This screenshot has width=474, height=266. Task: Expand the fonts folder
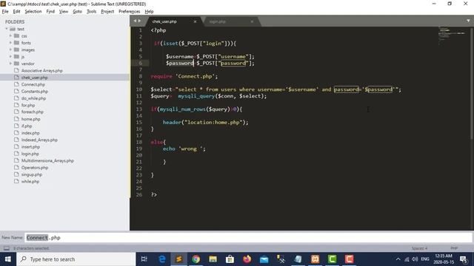(10, 43)
